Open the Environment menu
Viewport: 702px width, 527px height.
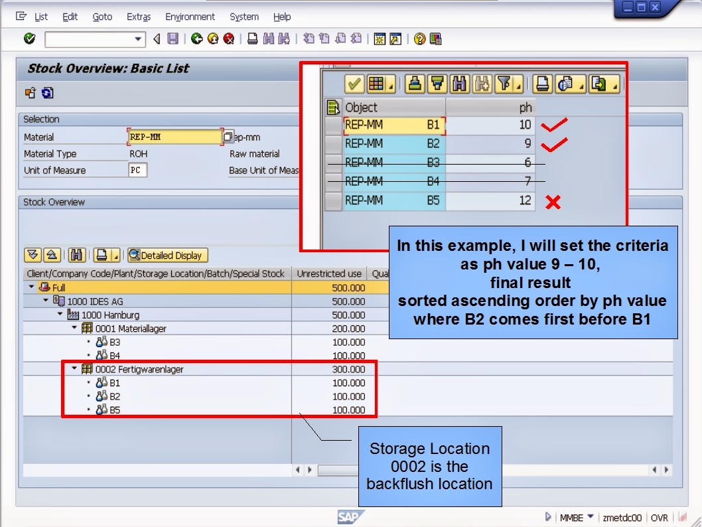pos(189,17)
